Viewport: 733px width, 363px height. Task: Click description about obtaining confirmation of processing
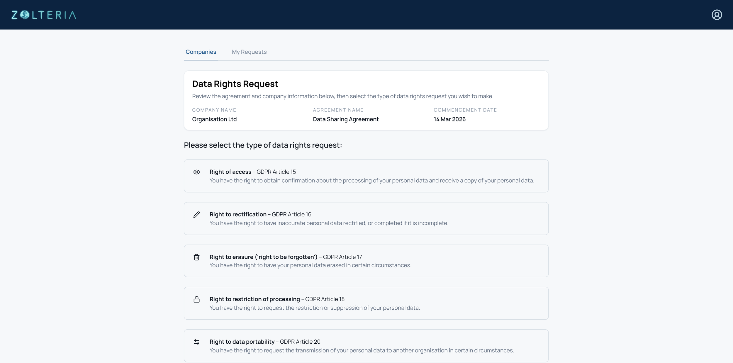372,181
